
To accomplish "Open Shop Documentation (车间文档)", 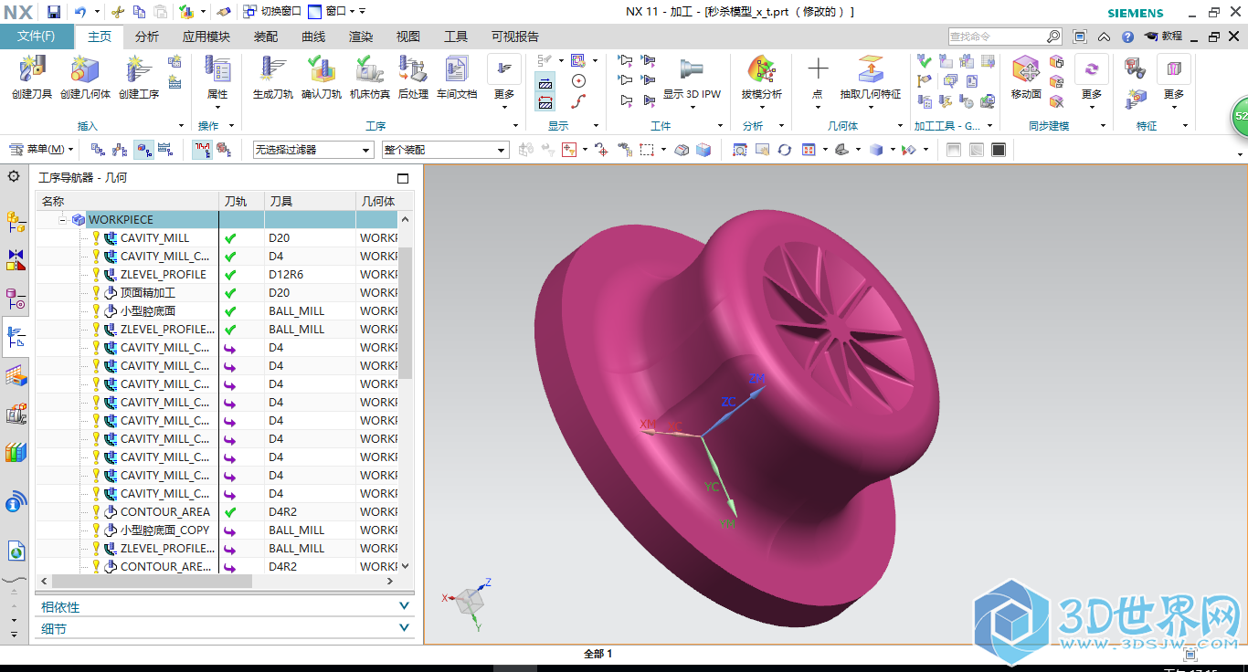I will point(457,77).
